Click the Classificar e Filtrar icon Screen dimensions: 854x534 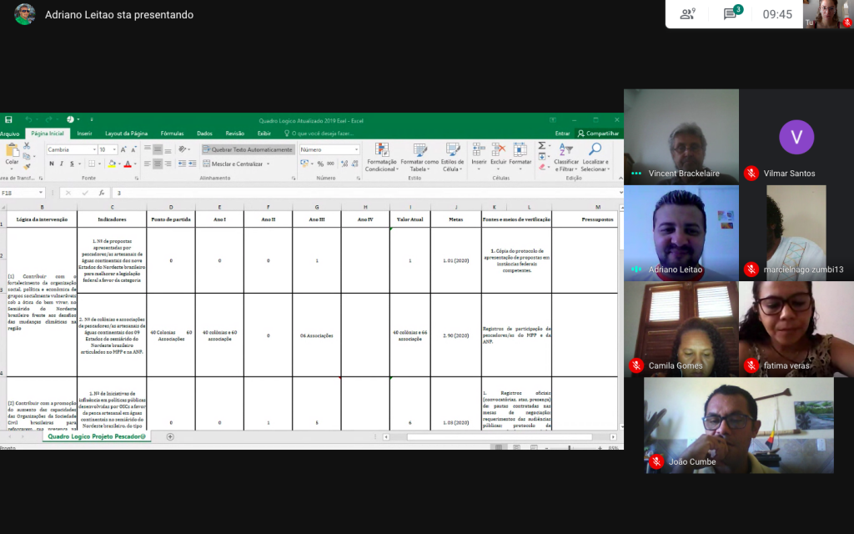566,151
